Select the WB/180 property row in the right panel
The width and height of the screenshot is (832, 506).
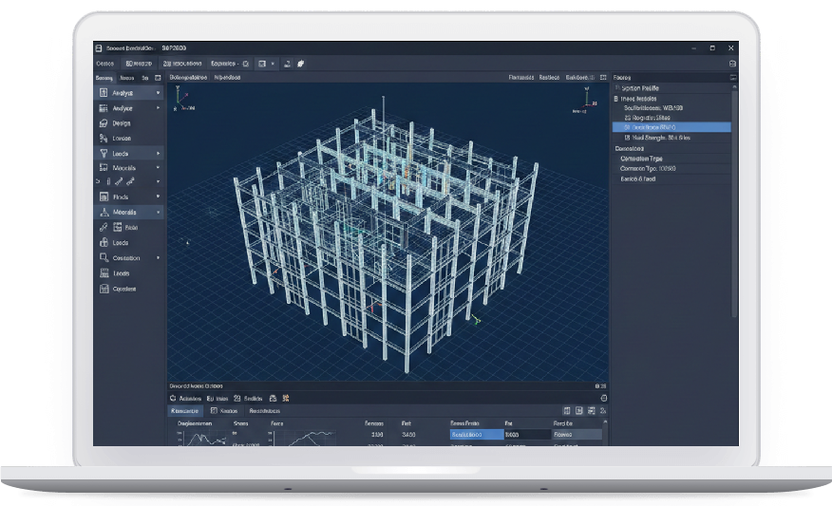tap(671, 108)
